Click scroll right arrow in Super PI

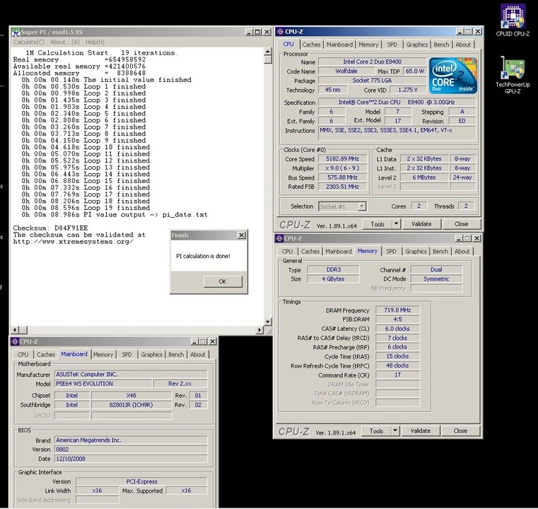(259, 330)
